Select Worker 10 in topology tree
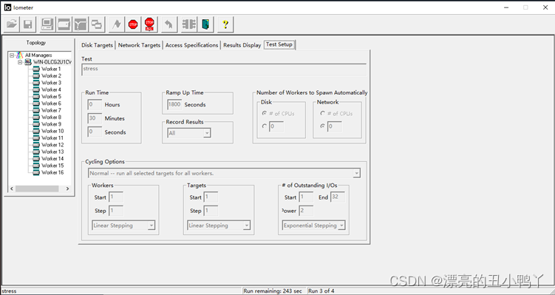 (x=52, y=131)
